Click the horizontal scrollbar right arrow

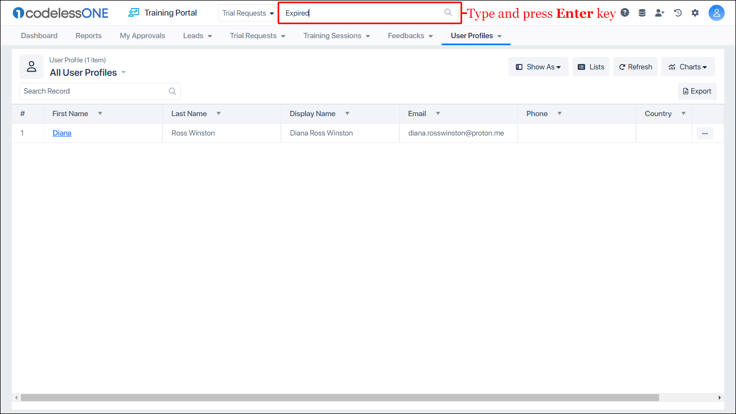point(720,398)
